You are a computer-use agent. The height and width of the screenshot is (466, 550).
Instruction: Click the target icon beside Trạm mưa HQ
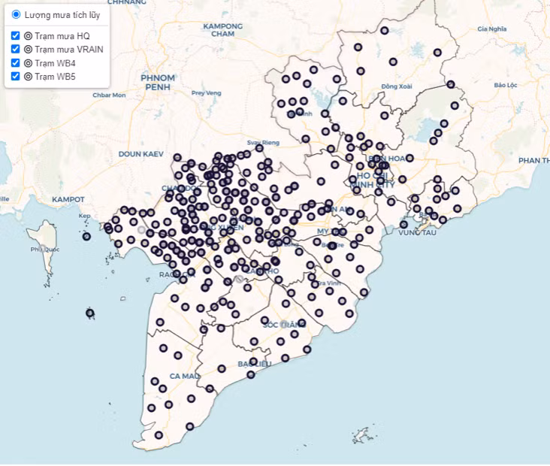click(29, 35)
